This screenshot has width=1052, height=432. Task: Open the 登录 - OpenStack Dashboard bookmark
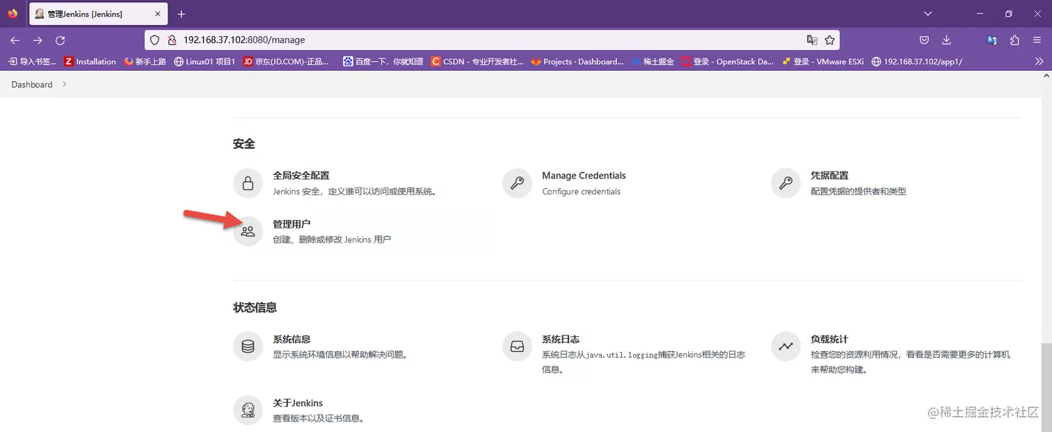(x=728, y=61)
